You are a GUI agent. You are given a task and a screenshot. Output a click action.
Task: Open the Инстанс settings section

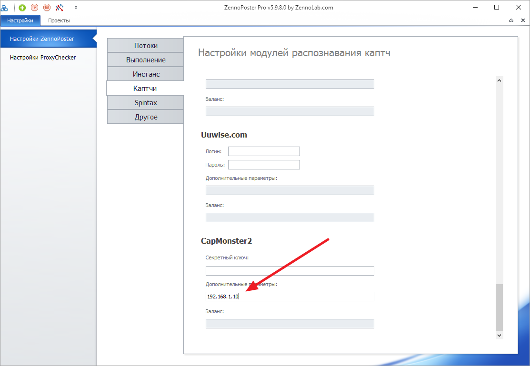pyautogui.click(x=145, y=74)
